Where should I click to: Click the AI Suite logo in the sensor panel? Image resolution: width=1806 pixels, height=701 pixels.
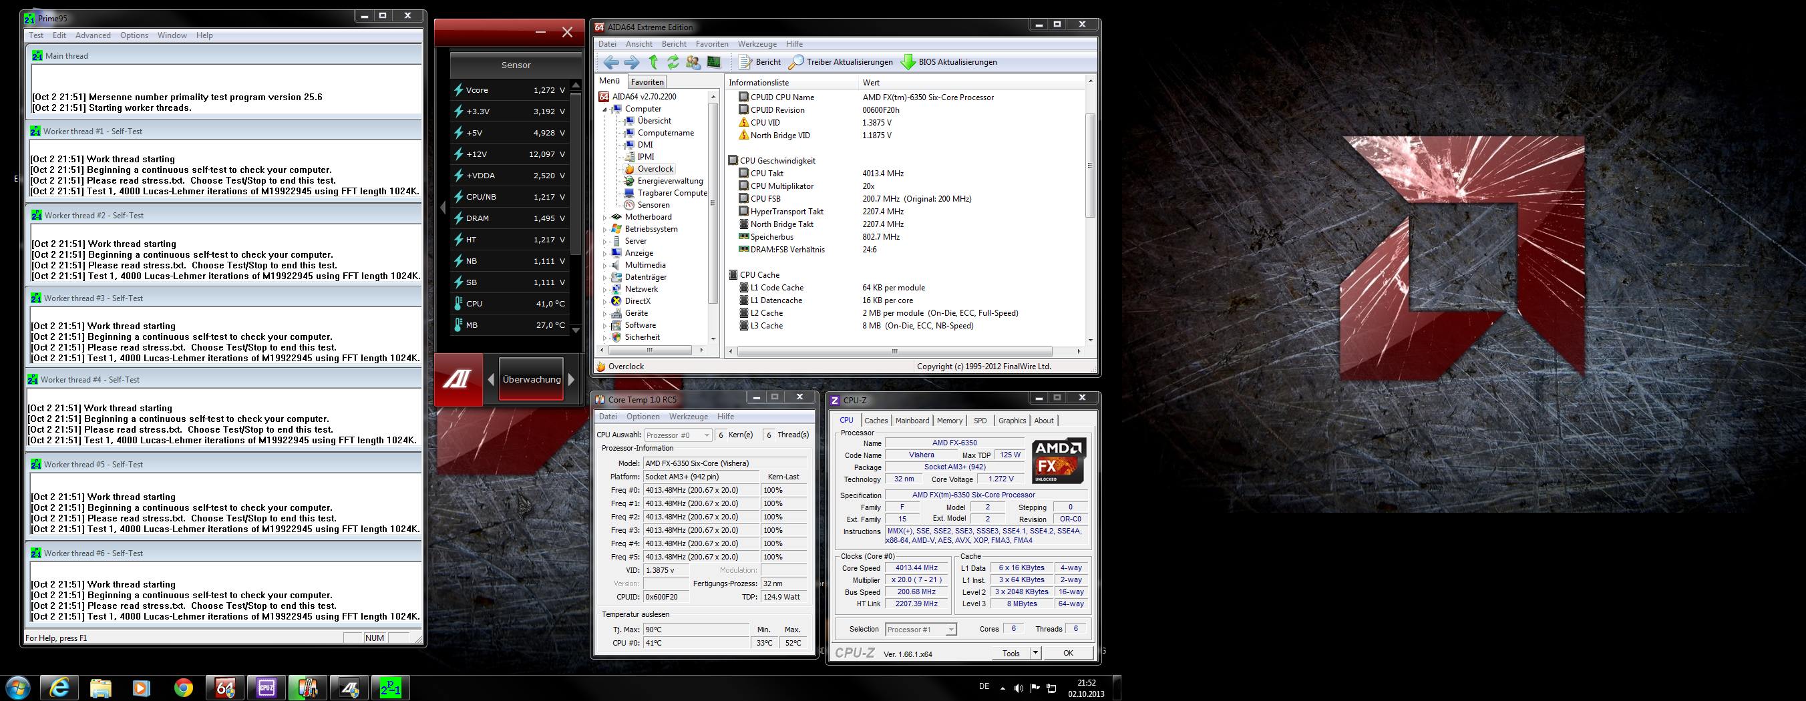coord(457,379)
